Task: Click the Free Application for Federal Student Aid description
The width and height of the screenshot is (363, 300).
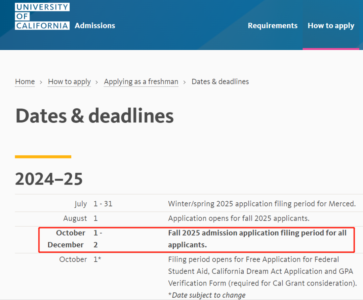Action: point(262,271)
